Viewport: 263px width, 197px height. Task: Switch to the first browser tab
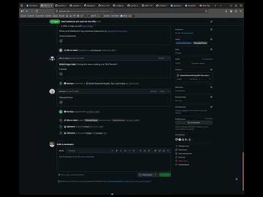tap(32, 5)
